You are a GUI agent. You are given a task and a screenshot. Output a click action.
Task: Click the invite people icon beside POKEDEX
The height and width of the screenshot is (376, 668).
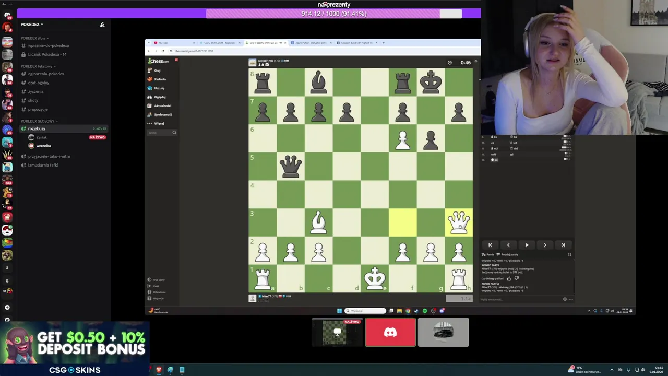(x=102, y=25)
